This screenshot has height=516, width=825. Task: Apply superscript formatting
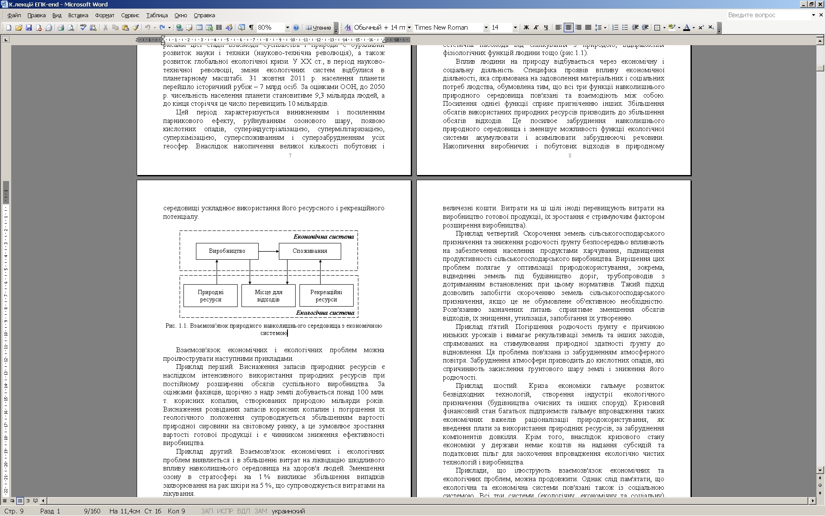pos(701,28)
